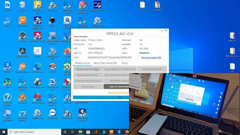Open the Office icon on the taskbar
240x135 pixels.
[x=96, y=132]
